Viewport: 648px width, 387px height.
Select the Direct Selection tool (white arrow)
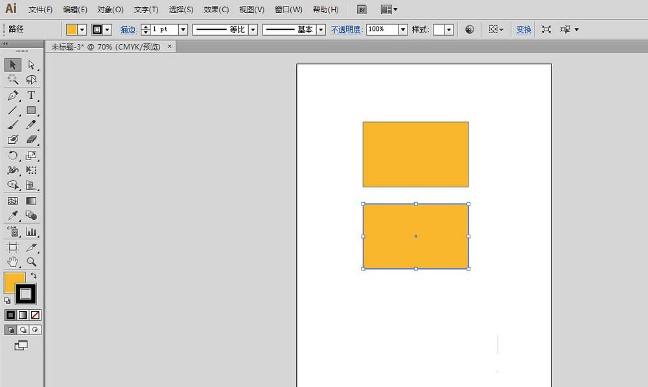pos(31,65)
